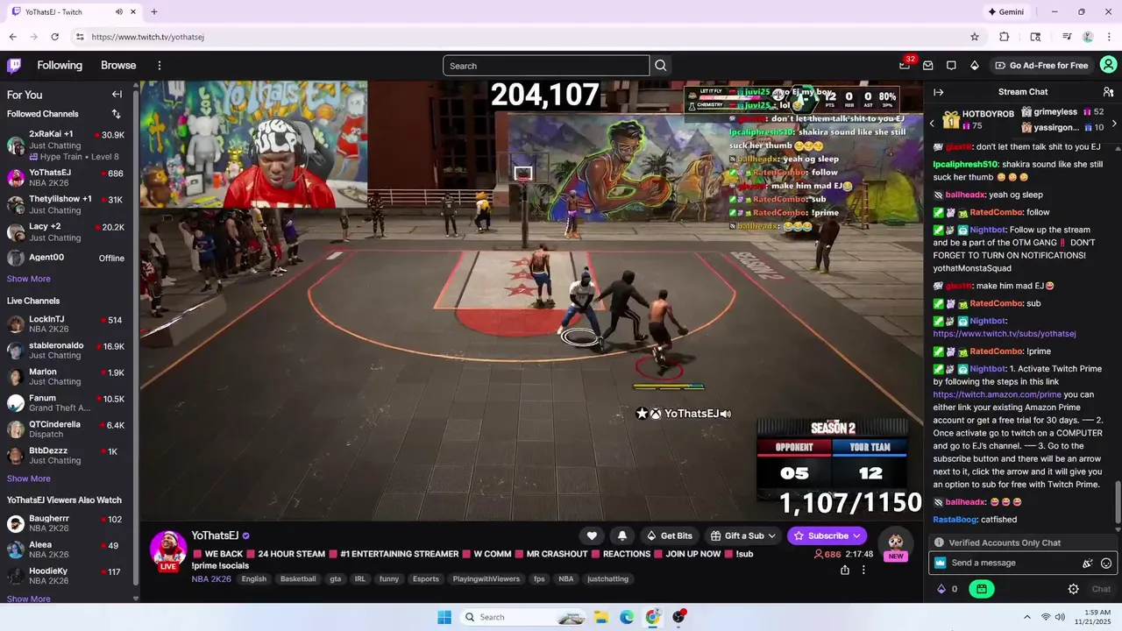Sort followed channels with the arrows icon
The image size is (1122, 631).
click(116, 114)
